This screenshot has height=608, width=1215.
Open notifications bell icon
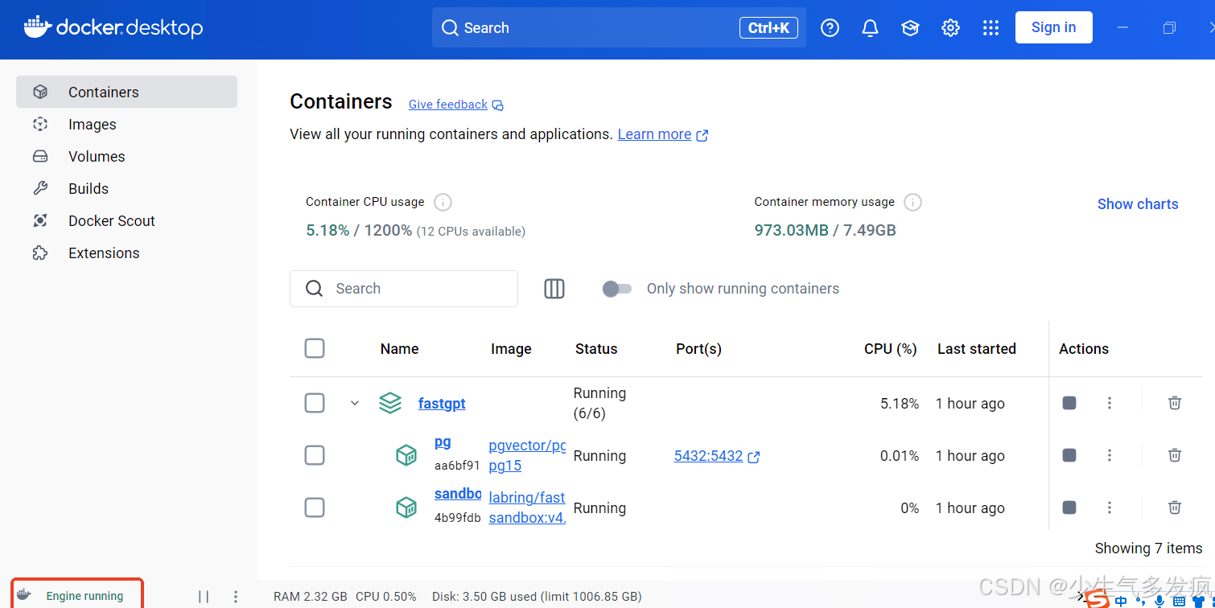pyautogui.click(x=870, y=28)
